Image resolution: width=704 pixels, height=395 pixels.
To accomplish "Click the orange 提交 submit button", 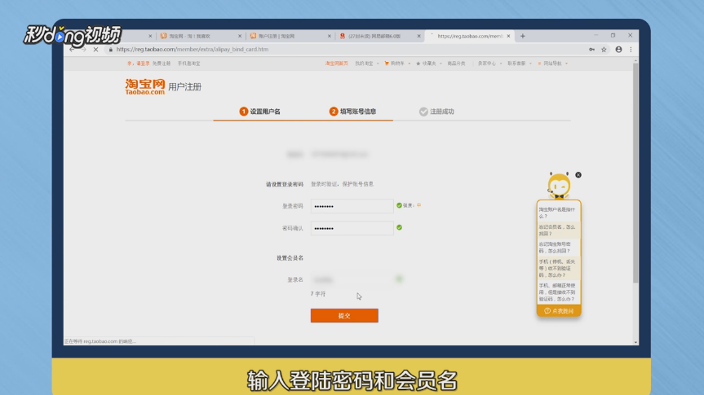I will [x=344, y=316].
